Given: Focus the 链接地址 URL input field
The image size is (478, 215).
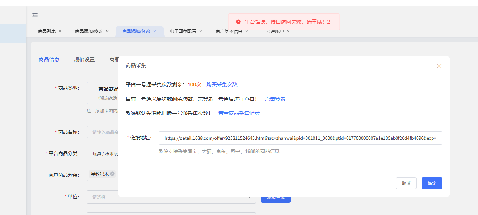Looking at the screenshot, I should [300, 138].
